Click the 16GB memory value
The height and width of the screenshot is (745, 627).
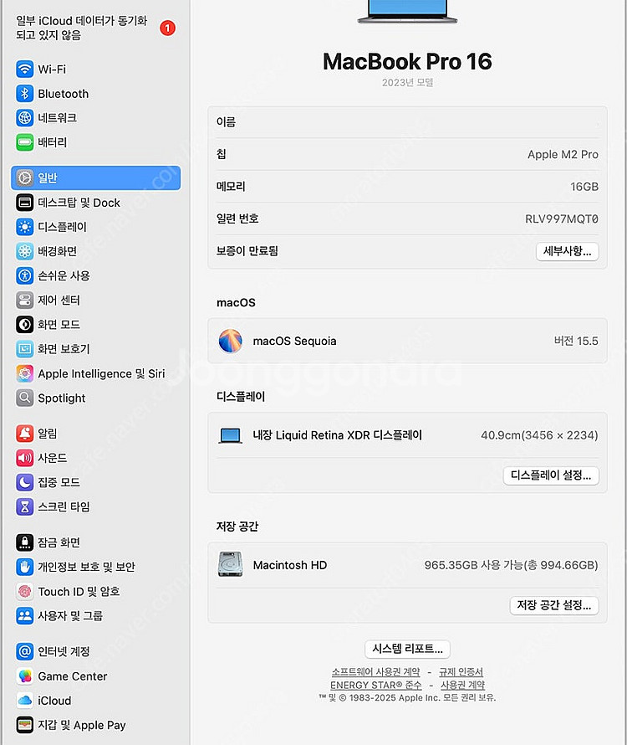[x=584, y=187]
